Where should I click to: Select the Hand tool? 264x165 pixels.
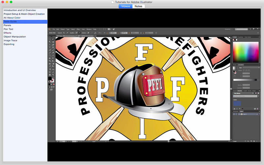[x=50, y=75]
